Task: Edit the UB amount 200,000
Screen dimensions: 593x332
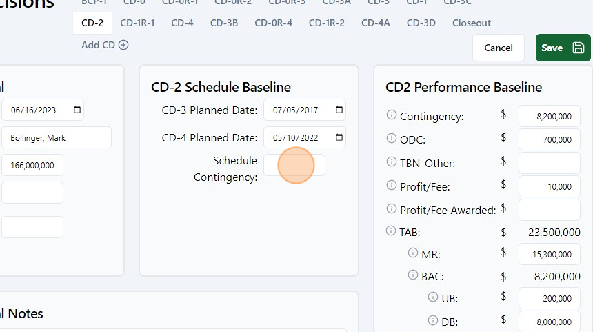Action: (549, 298)
